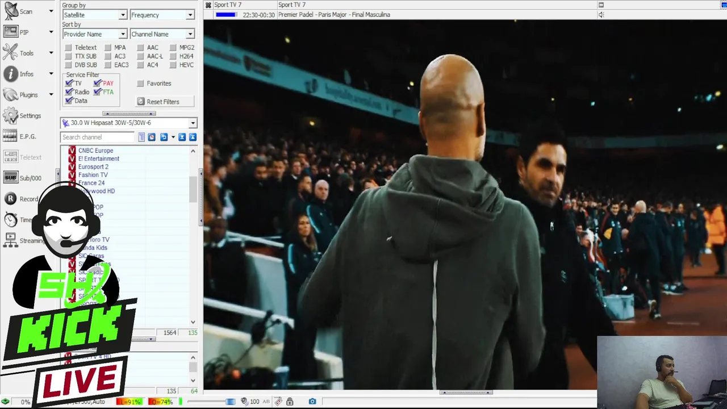Enable the TTX SUB filter checkbox
727x409 pixels.
[68, 56]
